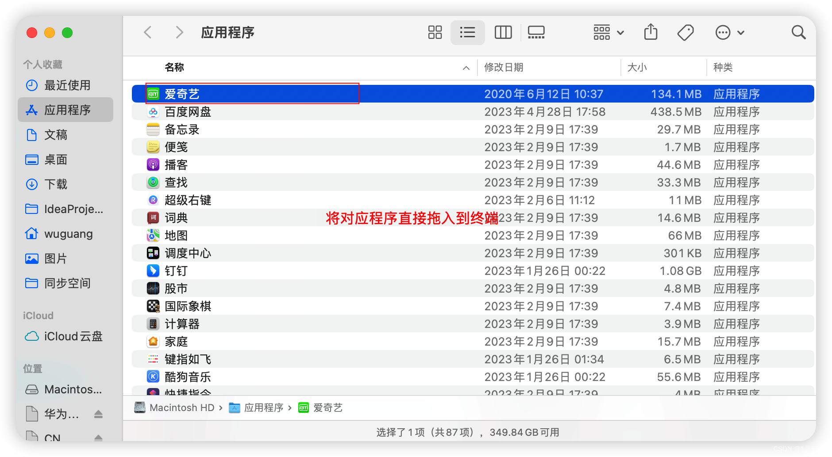This screenshot has width=832, height=457.
Task: Open iCloud云盘 in the sidebar
Action: click(x=65, y=336)
